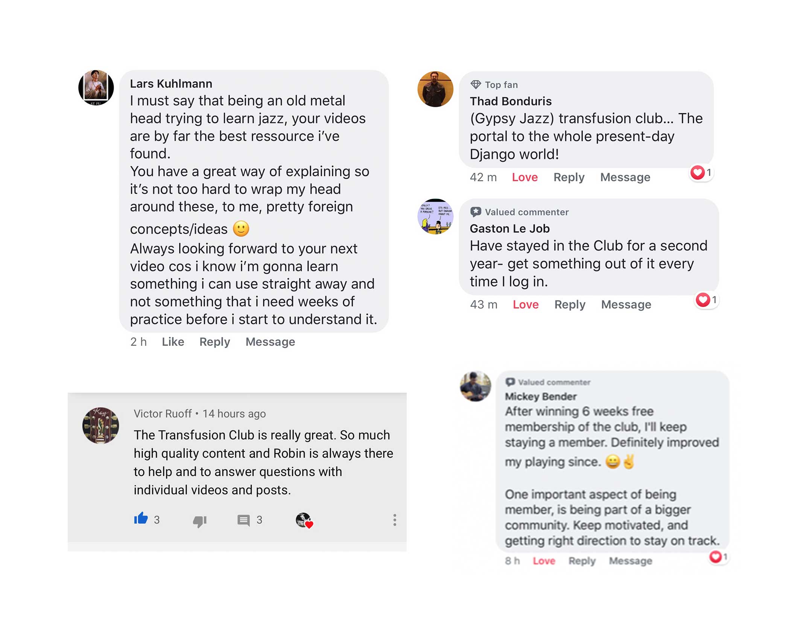Open Lars Kuhlmann's profile picture
The image size is (812, 619).
(x=96, y=88)
